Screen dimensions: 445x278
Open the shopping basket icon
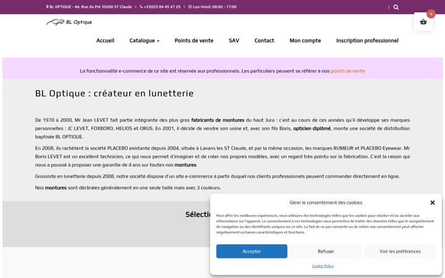(x=423, y=22)
